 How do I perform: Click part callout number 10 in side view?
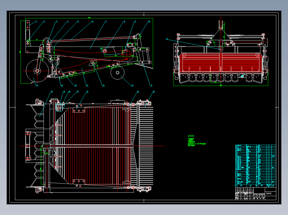(149, 21)
